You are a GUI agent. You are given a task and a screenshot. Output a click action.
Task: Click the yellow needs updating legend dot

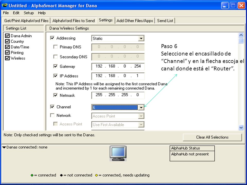96,175
